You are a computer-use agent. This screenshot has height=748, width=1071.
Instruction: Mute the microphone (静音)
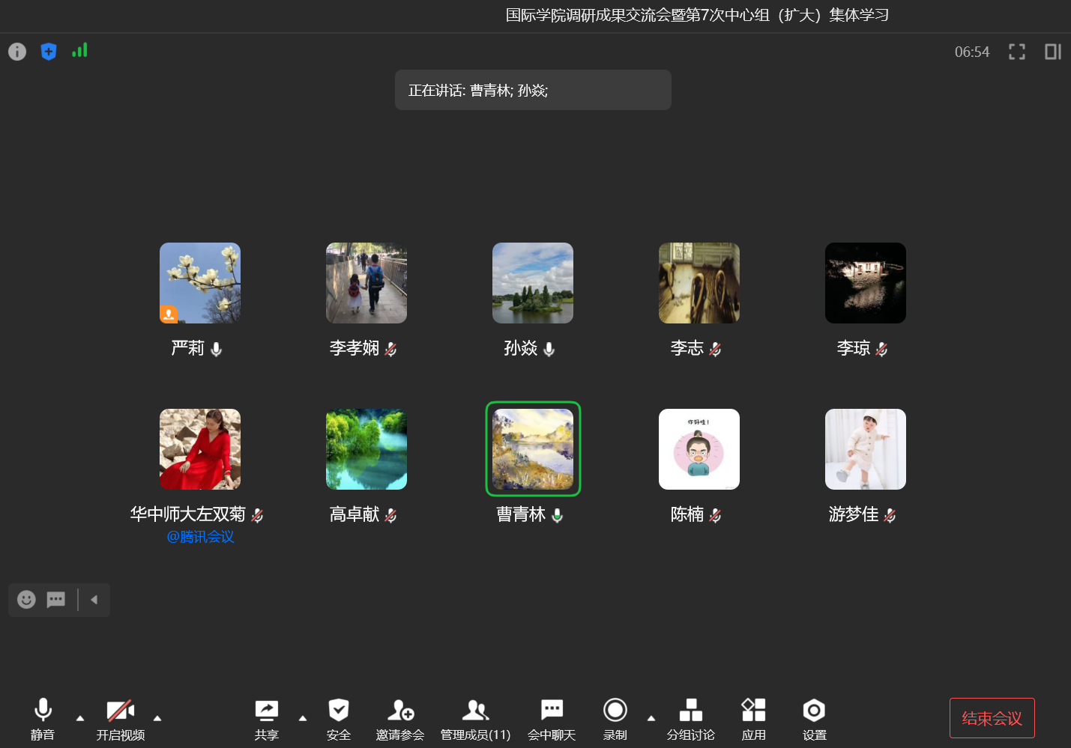point(43,719)
